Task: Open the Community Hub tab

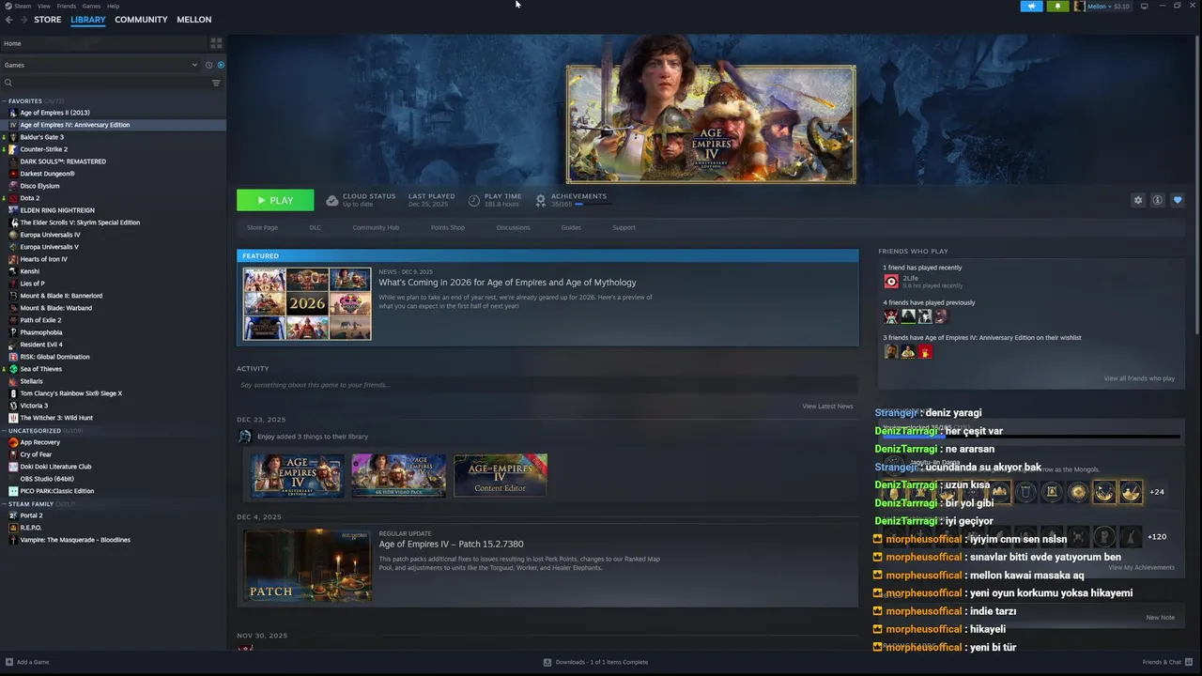Action: pyautogui.click(x=376, y=227)
